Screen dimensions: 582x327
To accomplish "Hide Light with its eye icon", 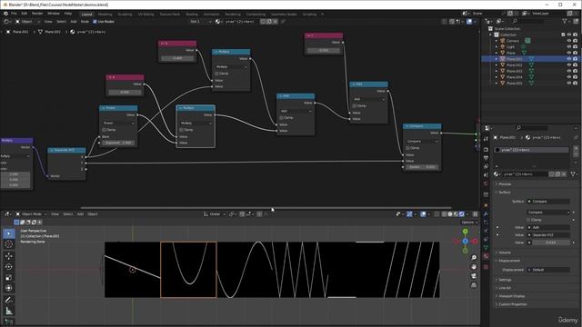I will [568, 46].
